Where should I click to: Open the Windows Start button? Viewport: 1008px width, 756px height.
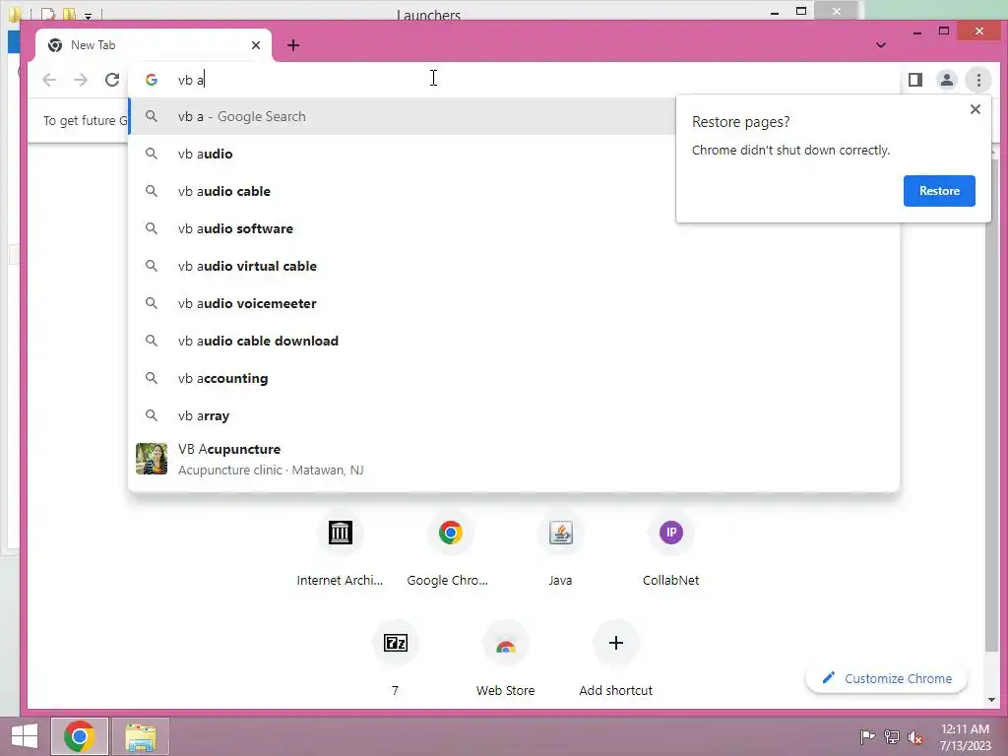(25, 736)
